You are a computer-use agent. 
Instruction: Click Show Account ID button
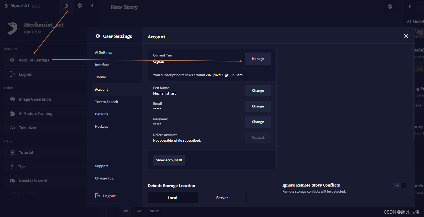point(169,160)
